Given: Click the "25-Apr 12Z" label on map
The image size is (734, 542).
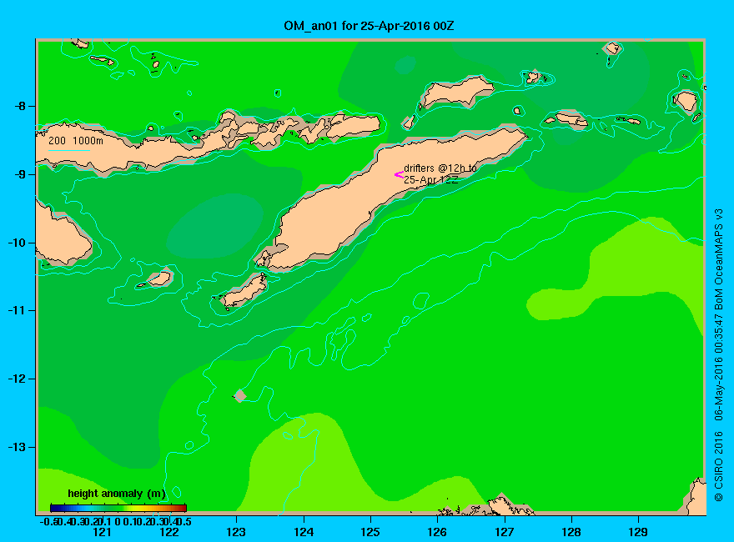Looking at the screenshot, I should pyautogui.click(x=430, y=180).
